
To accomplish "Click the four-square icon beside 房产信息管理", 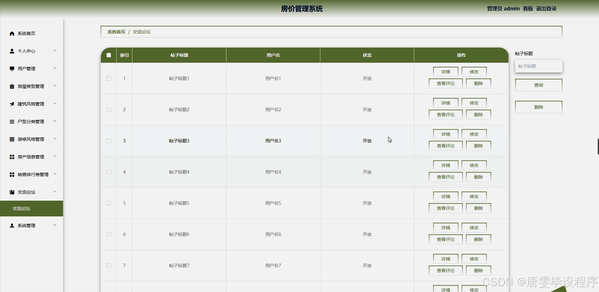I will tap(12, 157).
